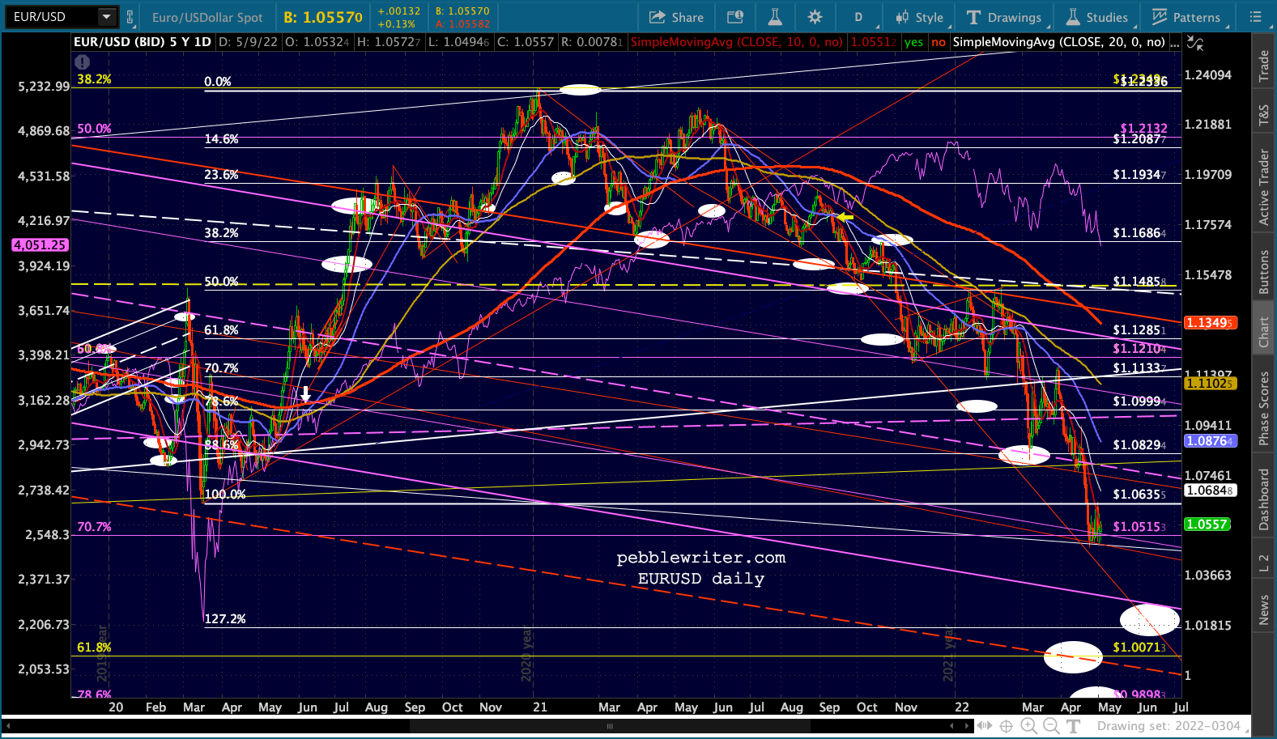
Task: Activate the crosshair pan tool
Action: pyautogui.click(x=1006, y=726)
